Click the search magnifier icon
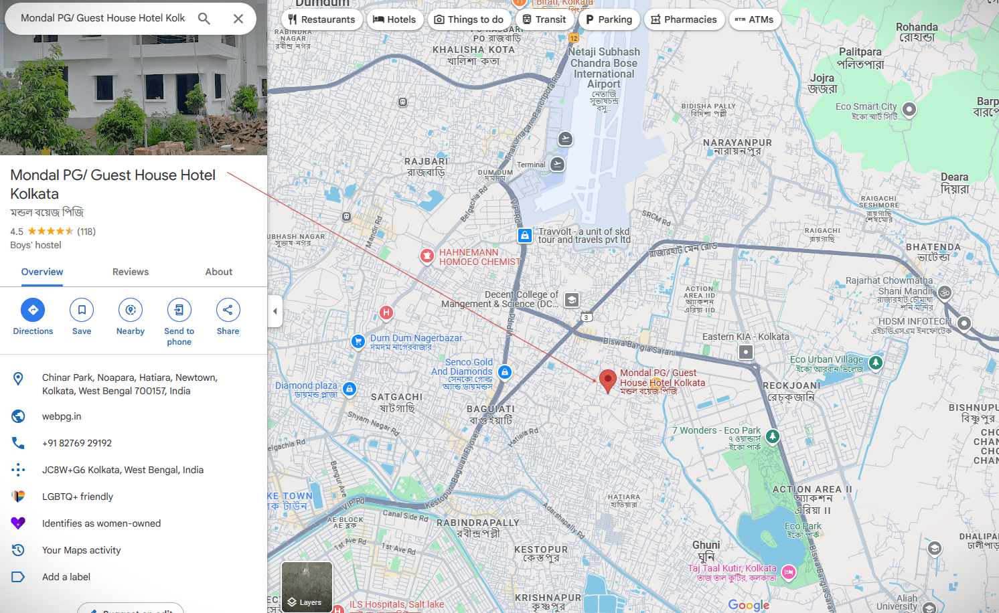 click(204, 19)
